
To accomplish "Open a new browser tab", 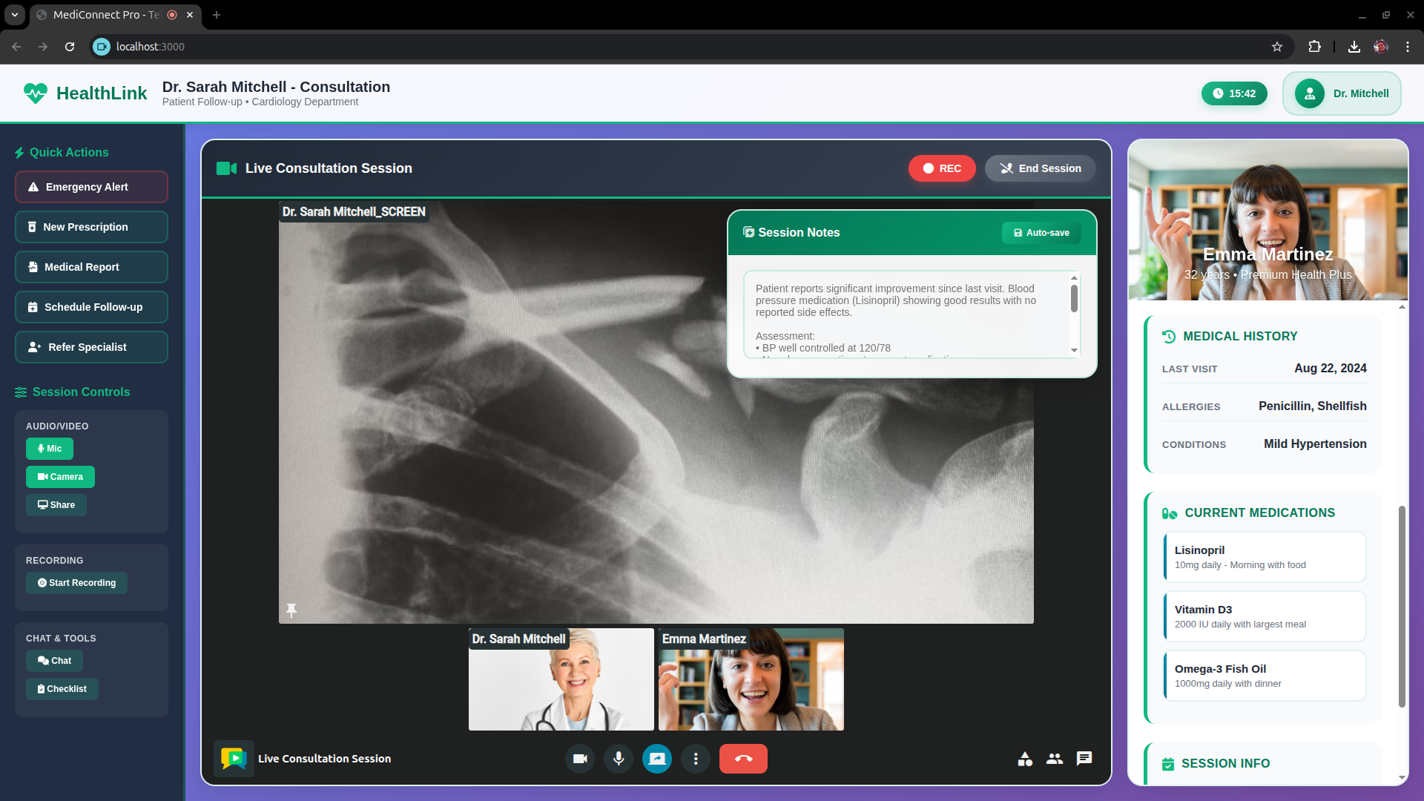I will (x=217, y=15).
